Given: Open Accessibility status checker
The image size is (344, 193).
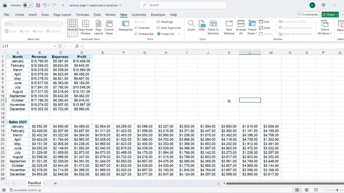Looking at the screenshot, I should coord(25,190).
